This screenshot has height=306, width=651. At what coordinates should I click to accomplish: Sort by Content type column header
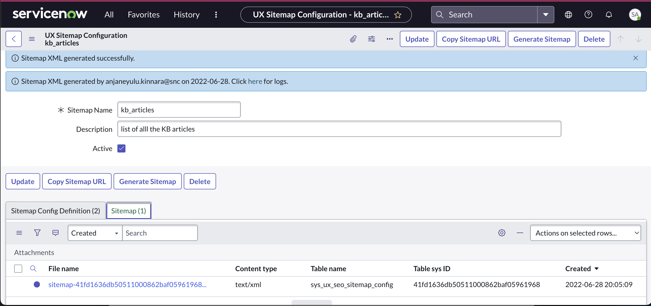[x=256, y=269]
